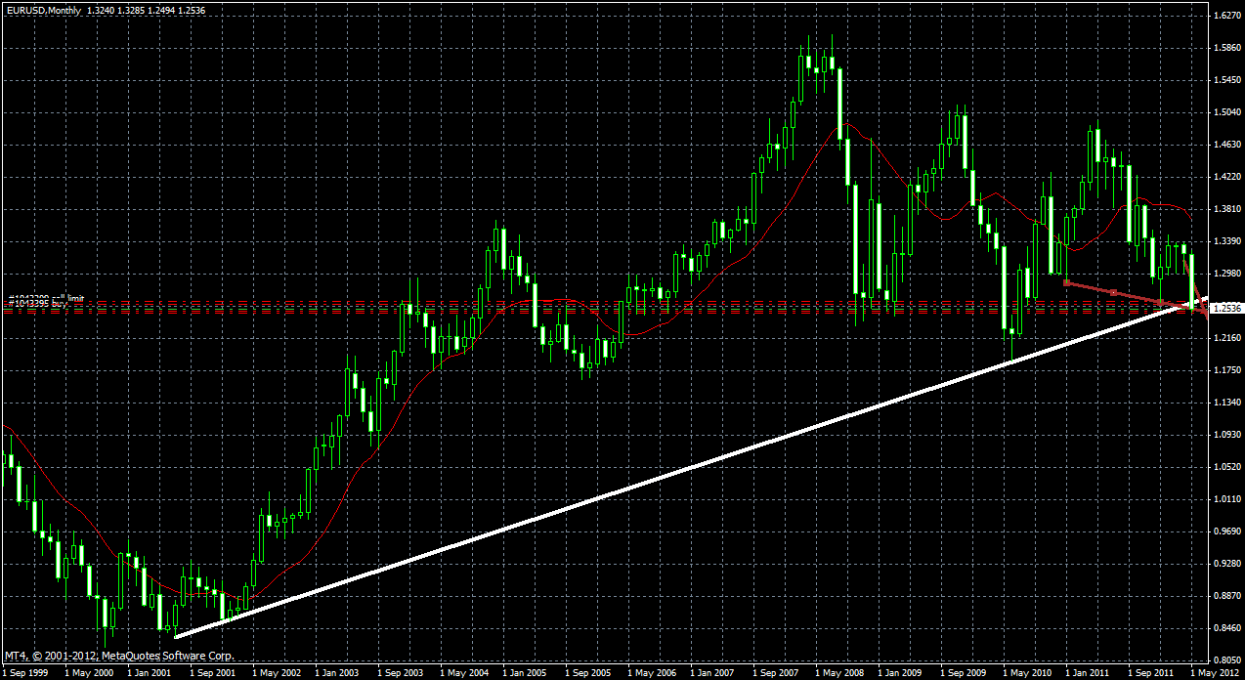Viewport: 1245px width, 680px height.
Task: Click the 1 Sep 2005 date label
Action: [x=587, y=673]
